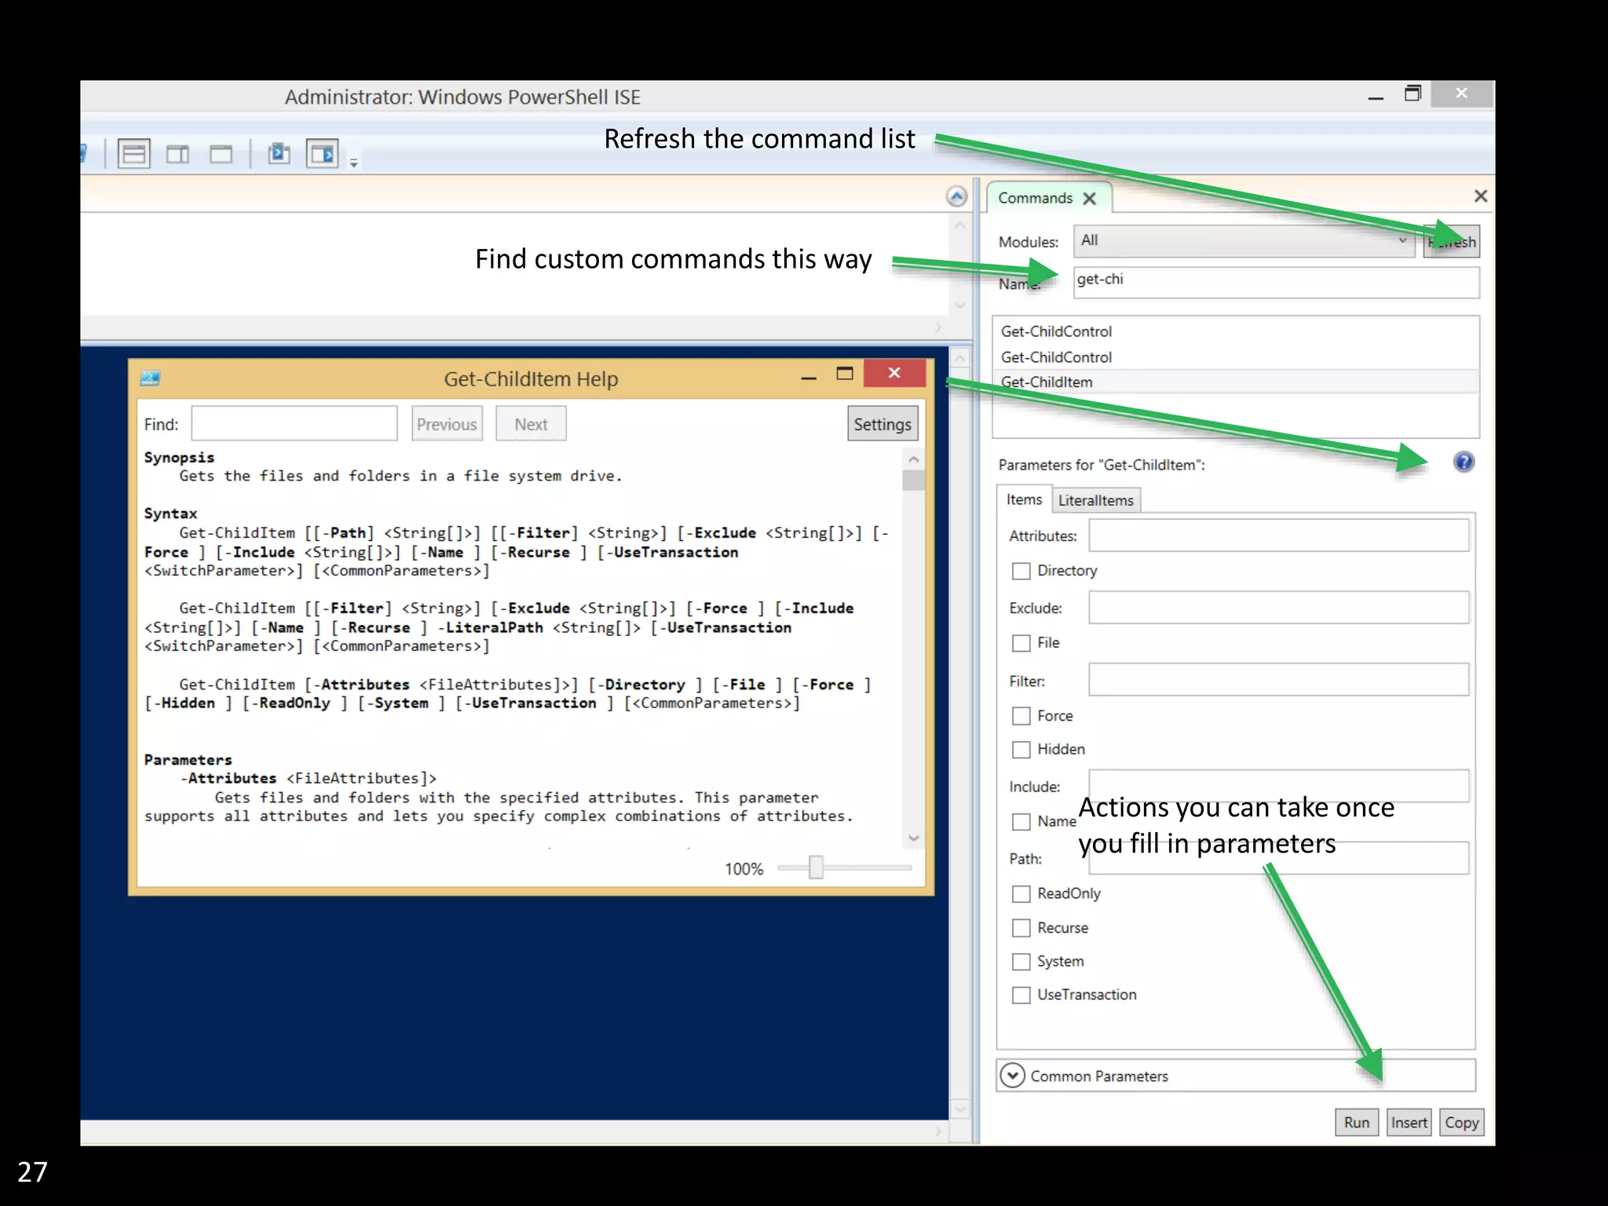Collapse the script pane with the up chevron

pos(956,196)
